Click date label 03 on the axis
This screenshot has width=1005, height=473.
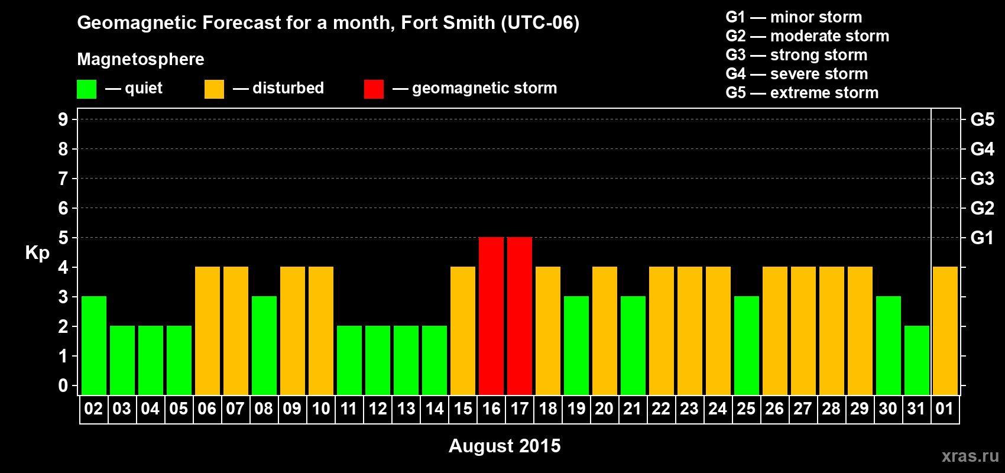(x=122, y=409)
